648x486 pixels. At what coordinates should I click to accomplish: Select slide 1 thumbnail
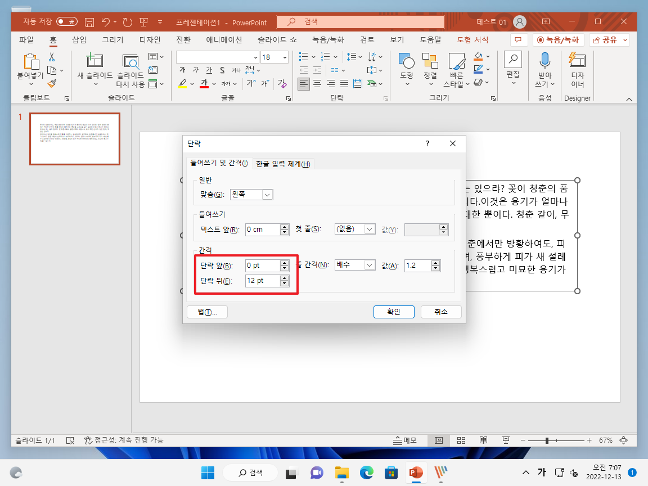[x=75, y=139]
